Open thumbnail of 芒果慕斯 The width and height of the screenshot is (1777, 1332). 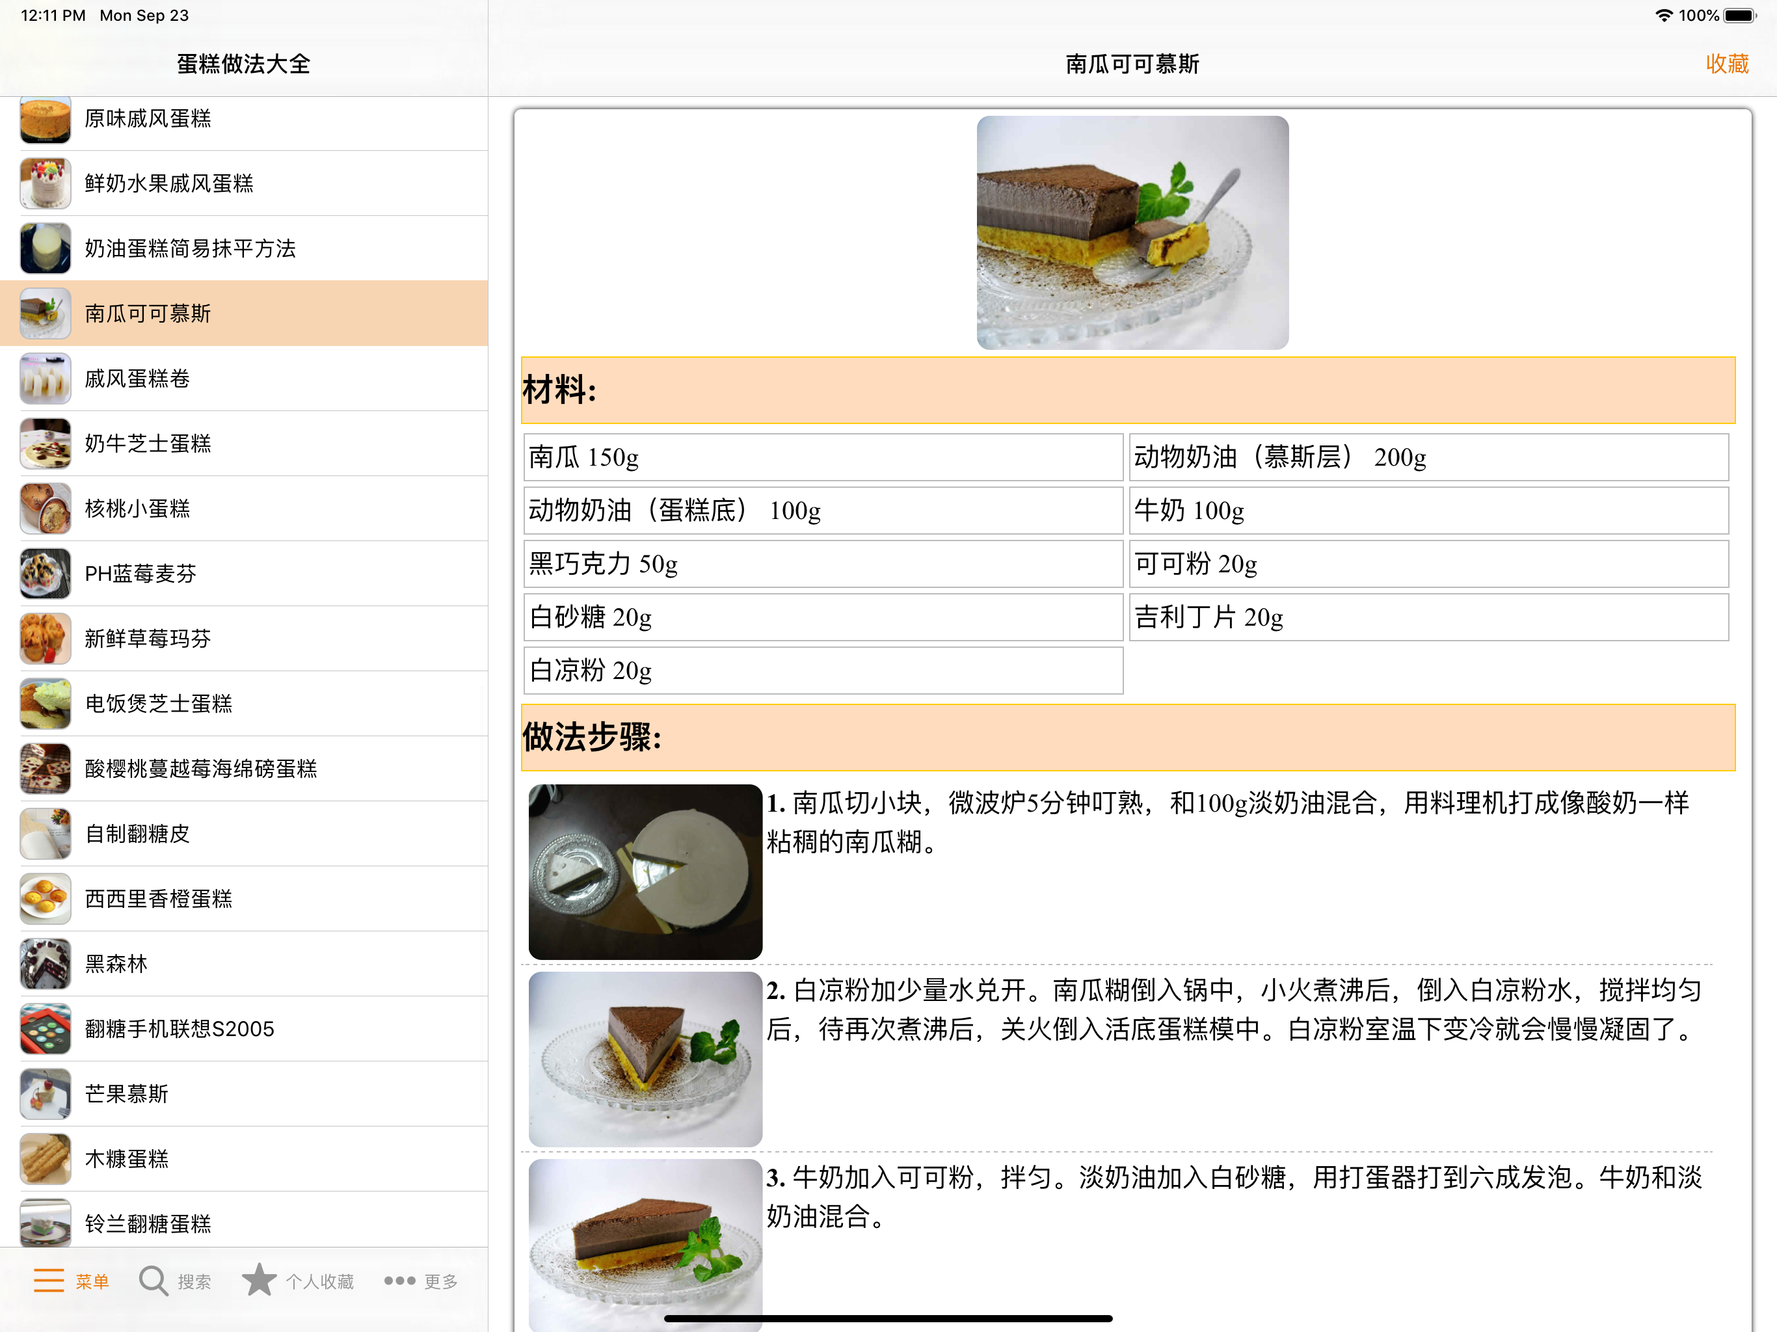[45, 1094]
